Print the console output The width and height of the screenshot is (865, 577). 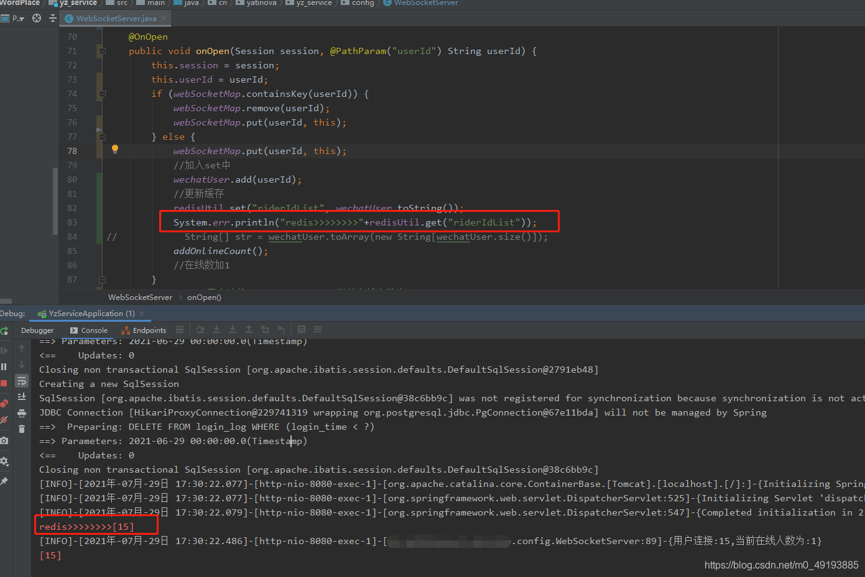click(22, 413)
